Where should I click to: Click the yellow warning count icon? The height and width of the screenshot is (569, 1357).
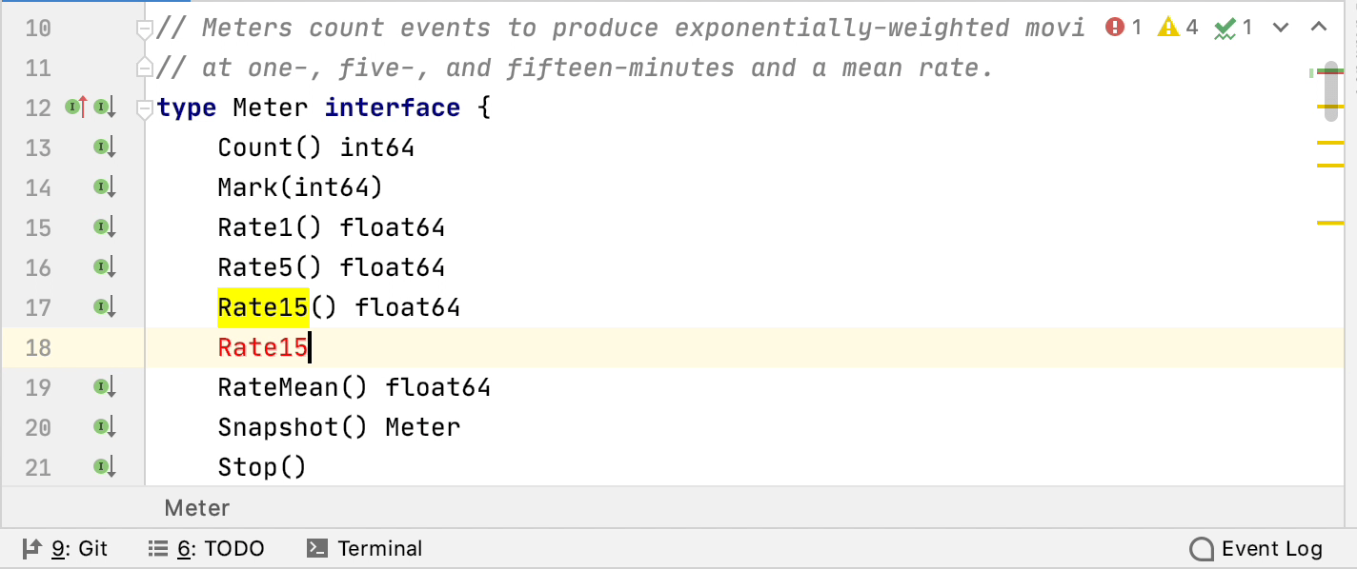[x=1168, y=28]
